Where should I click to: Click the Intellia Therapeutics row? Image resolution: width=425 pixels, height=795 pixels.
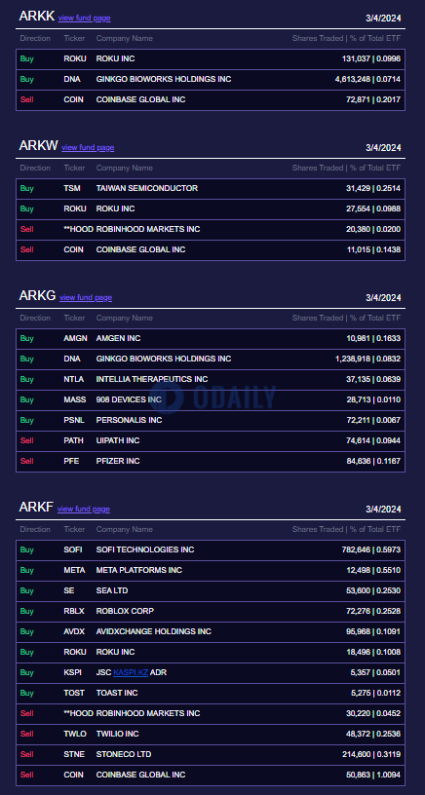click(211, 379)
